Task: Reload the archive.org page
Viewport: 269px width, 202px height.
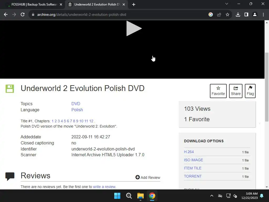Action: (x=23, y=15)
